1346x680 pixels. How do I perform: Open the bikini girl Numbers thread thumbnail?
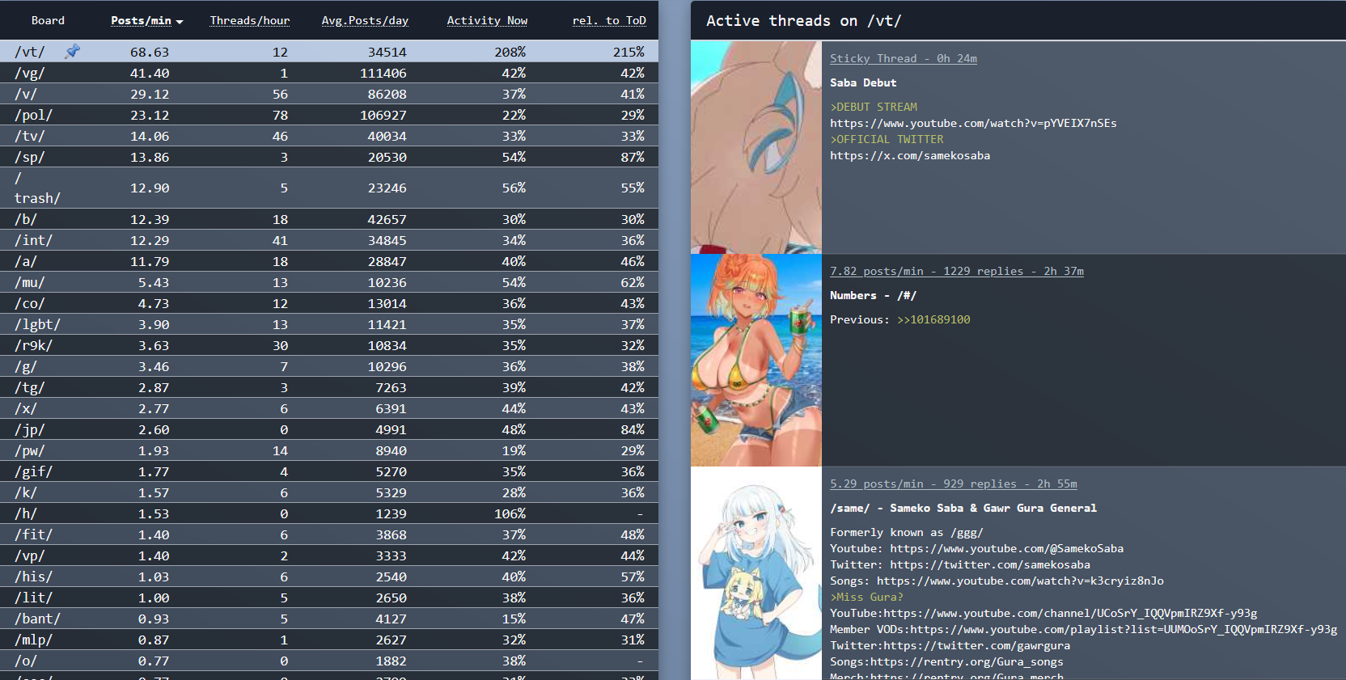756,360
